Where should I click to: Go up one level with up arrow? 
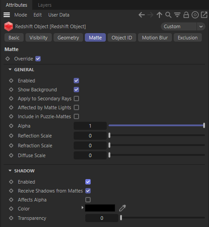159,15
